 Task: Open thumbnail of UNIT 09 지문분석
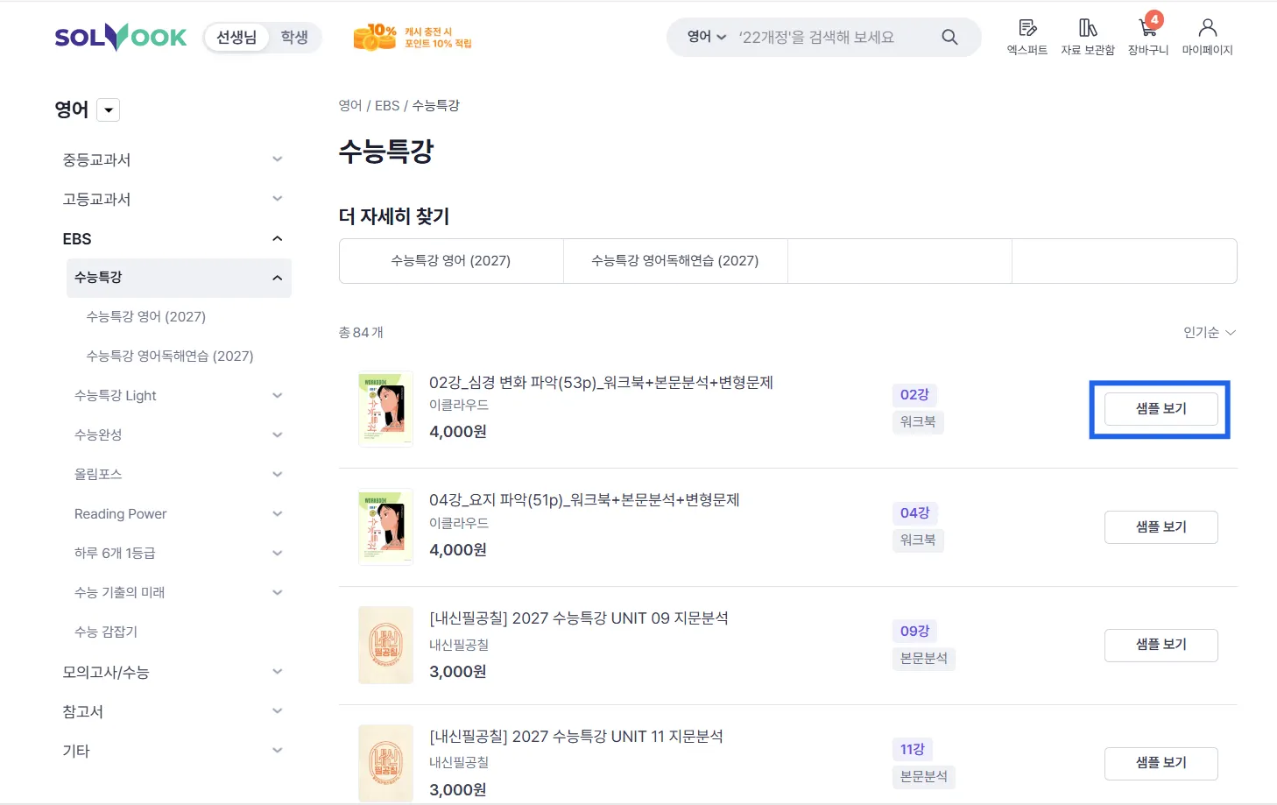[x=385, y=645]
